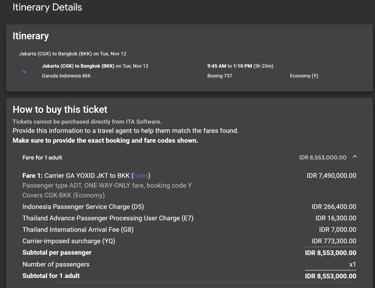Image resolution: width=375 pixels, height=288 pixels.
Task: Click the 9:45 AM to 1:10 PM flight time
Action: [240, 66]
